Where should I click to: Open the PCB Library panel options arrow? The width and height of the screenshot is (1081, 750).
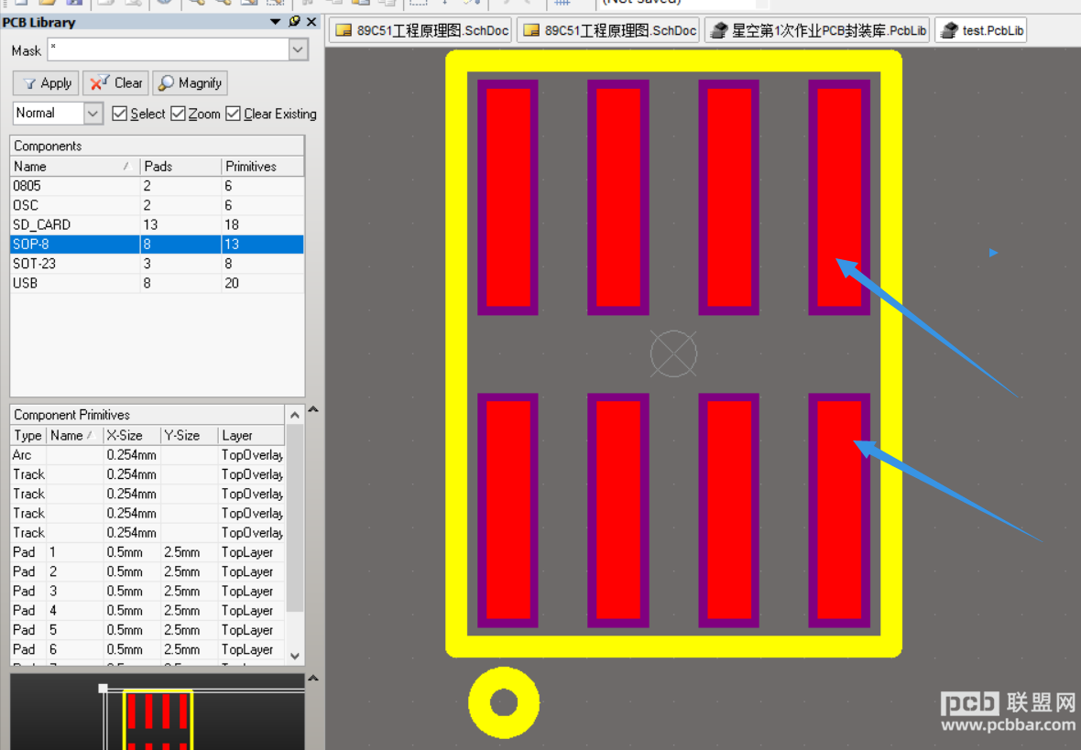click(x=275, y=22)
